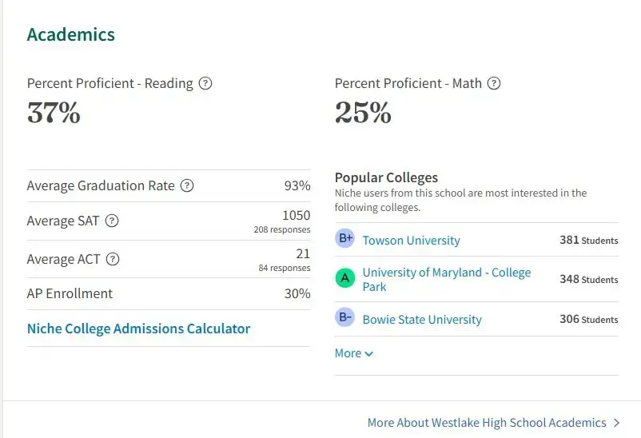Click the Popular Colleges heading
The width and height of the screenshot is (641, 438).
386,177
